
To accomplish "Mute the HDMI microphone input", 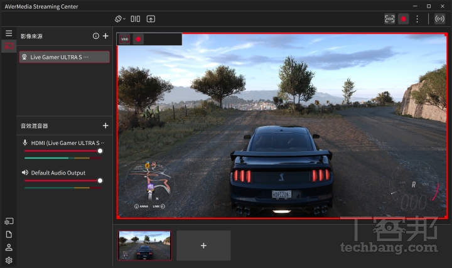I will pyautogui.click(x=25, y=143).
